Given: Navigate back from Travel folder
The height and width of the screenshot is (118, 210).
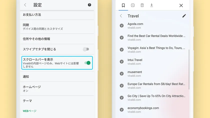Looking at the screenshot, I should [x=121, y=16].
